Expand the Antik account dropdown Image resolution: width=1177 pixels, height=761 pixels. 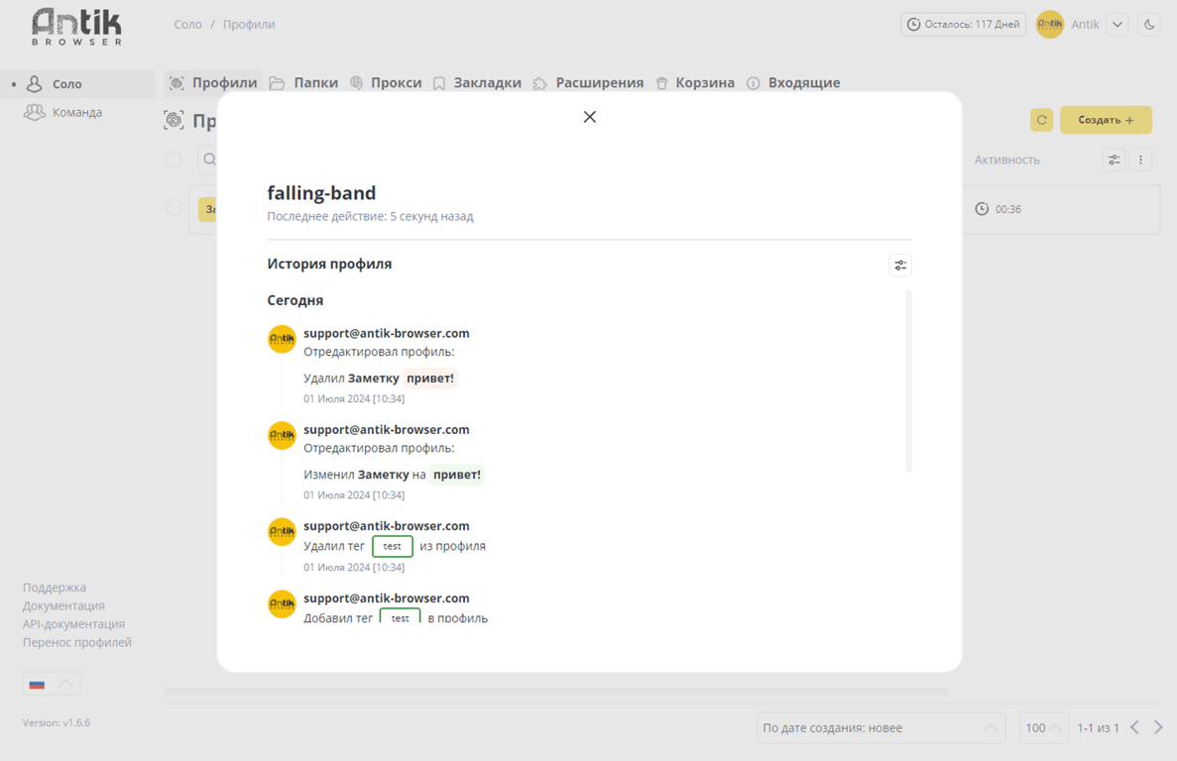(1118, 25)
